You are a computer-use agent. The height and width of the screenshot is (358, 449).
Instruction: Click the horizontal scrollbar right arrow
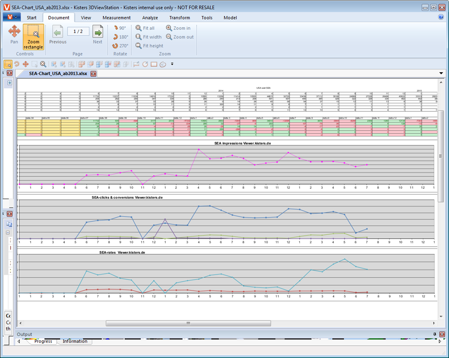coord(434,323)
